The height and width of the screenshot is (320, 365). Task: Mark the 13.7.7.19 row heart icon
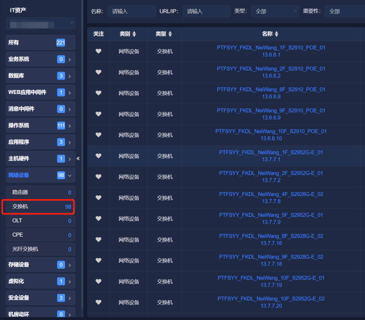[x=98, y=282]
